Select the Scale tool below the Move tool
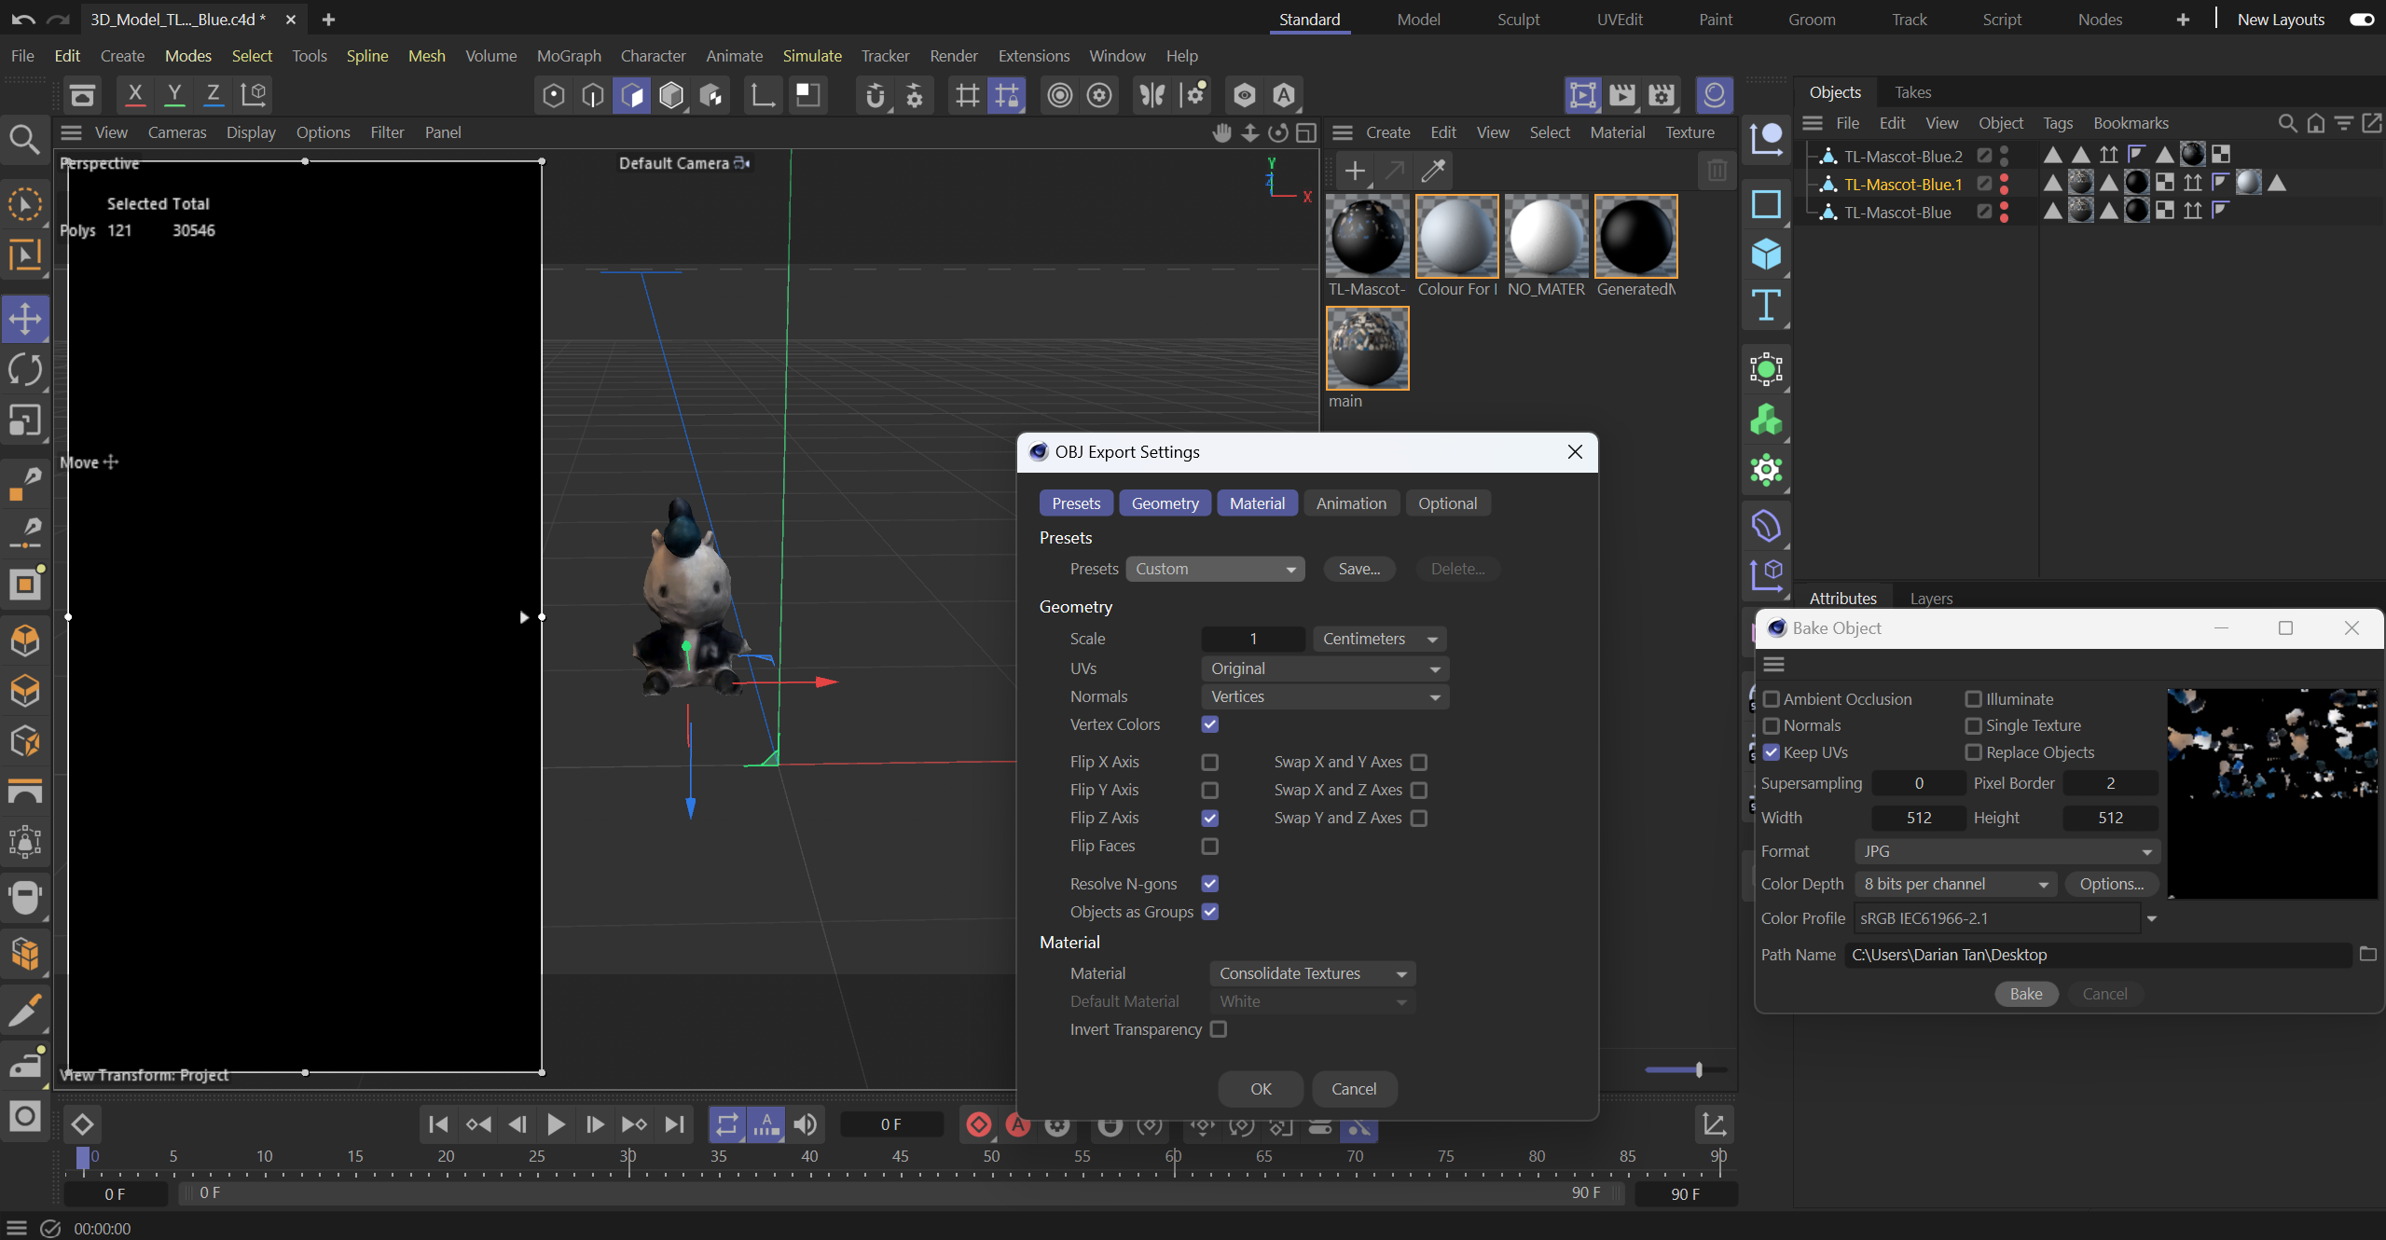Image resolution: width=2386 pixels, height=1240 pixels. [25, 420]
